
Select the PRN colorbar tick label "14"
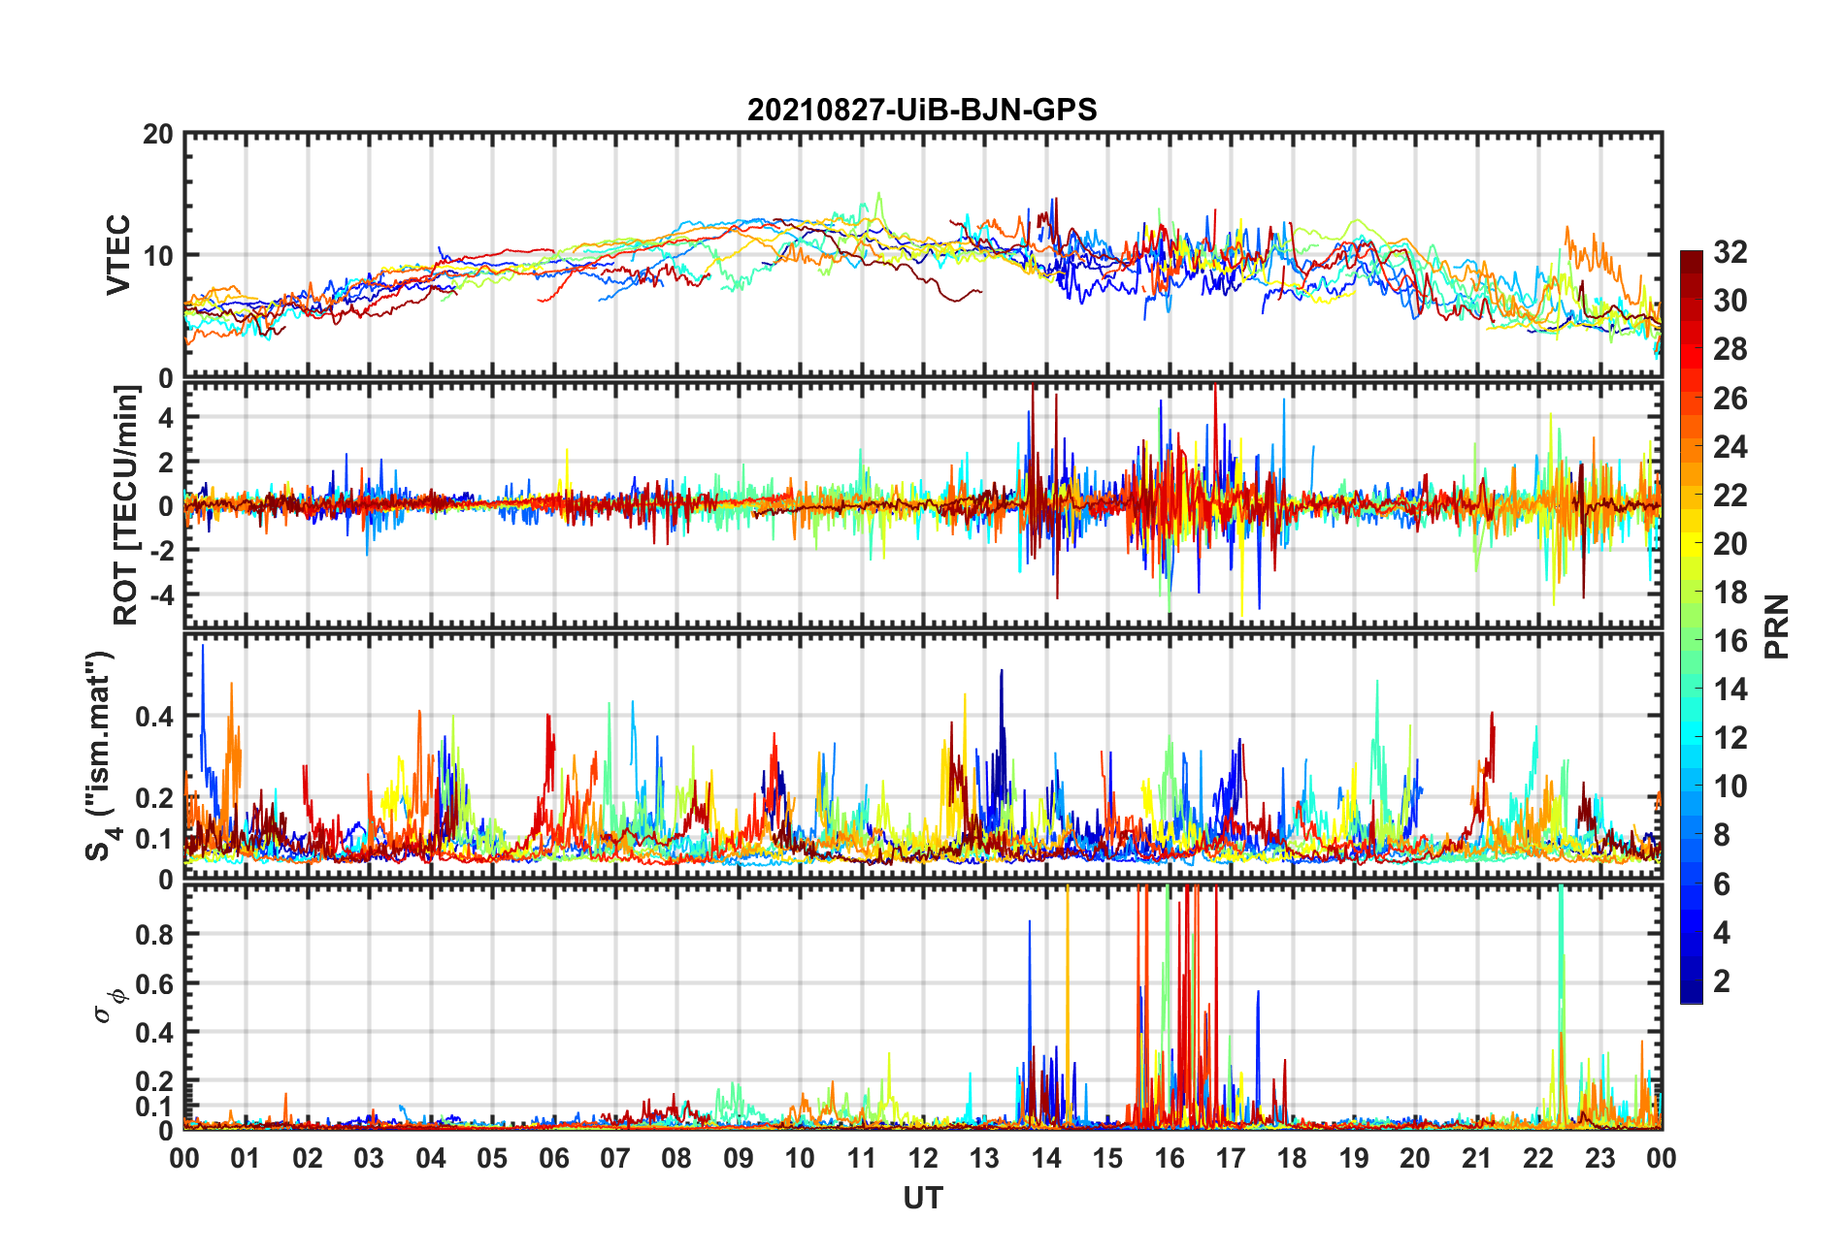click(1731, 689)
